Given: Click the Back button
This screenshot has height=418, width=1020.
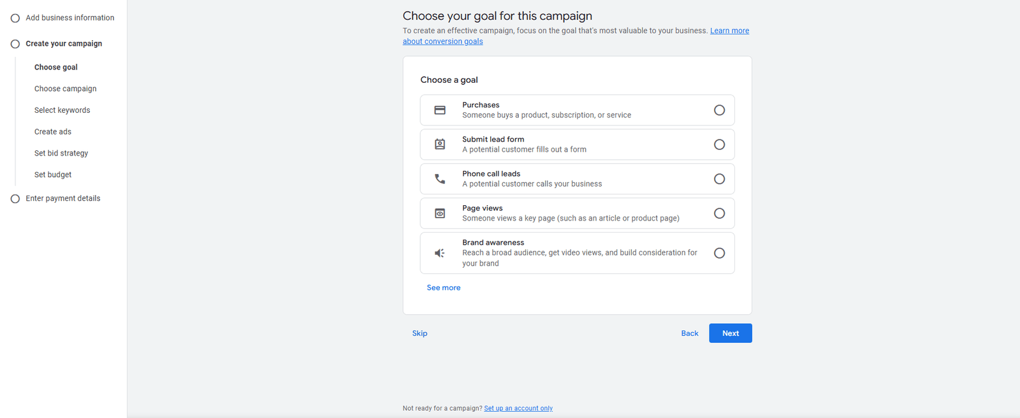Looking at the screenshot, I should (x=690, y=333).
